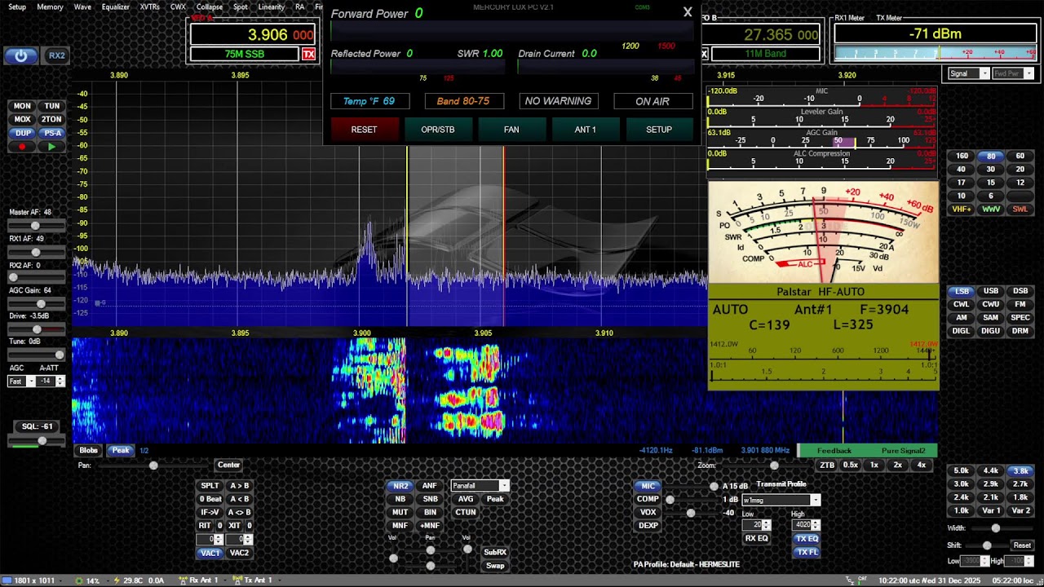The width and height of the screenshot is (1044, 587).
Task: Click the WWV band button
Action: coord(991,210)
